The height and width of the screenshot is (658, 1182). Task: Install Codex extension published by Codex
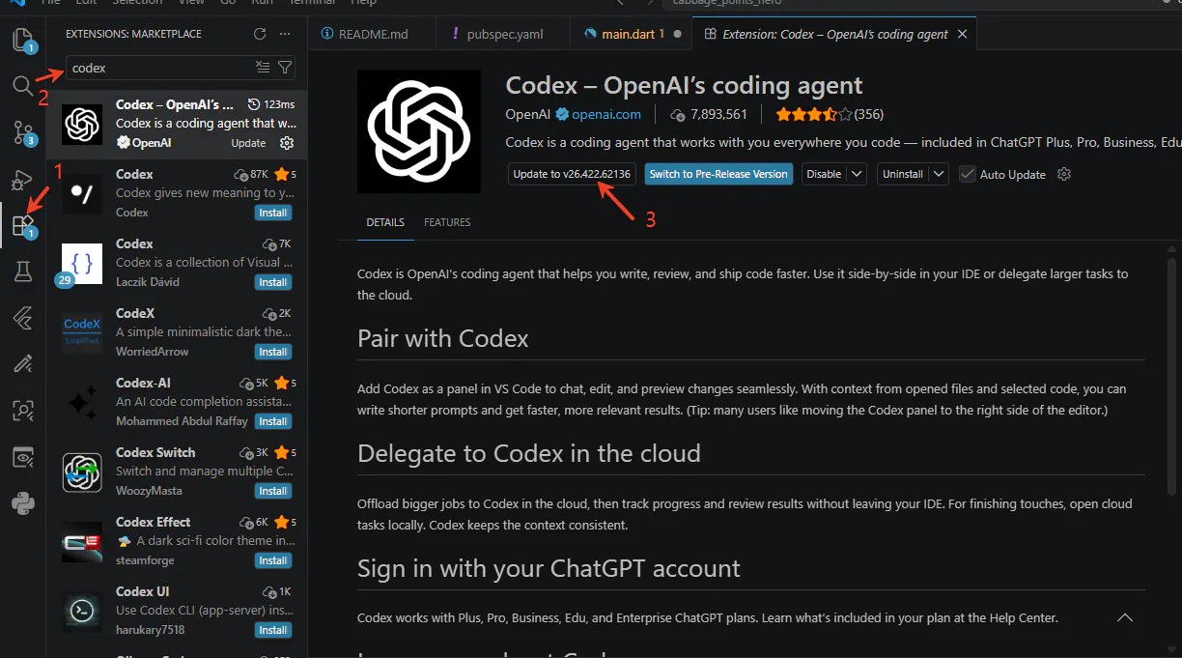click(273, 213)
